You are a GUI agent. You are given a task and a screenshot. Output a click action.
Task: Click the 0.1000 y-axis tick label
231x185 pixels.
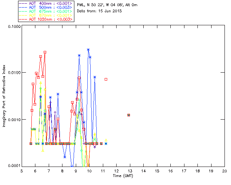(14, 26)
